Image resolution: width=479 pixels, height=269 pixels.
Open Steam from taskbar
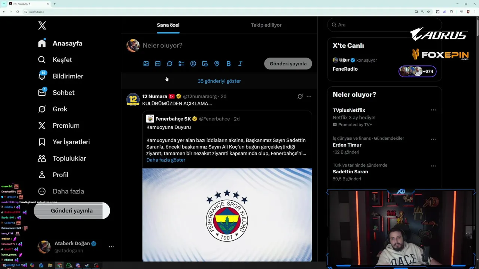pyautogui.click(x=87, y=266)
